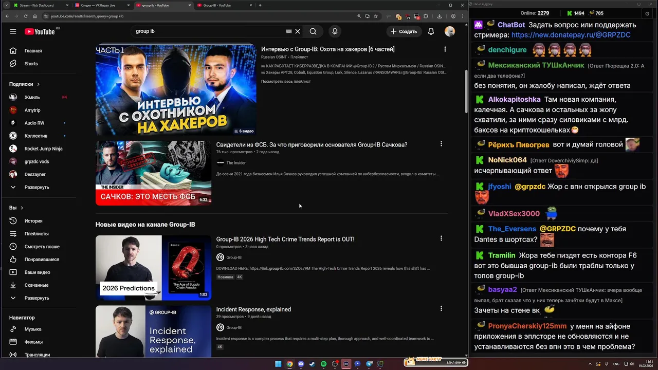The width and height of the screenshot is (658, 370).
Task: Open the Сачков: это месть ФСБ thumbnail
Action: pyautogui.click(x=153, y=173)
